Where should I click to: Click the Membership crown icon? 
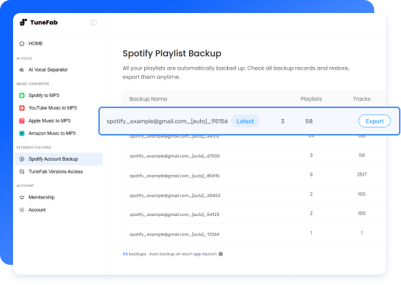click(22, 197)
